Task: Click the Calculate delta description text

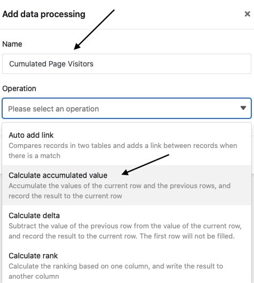Action: click(125, 231)
